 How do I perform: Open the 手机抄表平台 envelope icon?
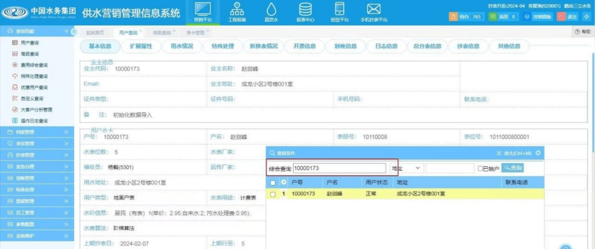coord(373,12)
